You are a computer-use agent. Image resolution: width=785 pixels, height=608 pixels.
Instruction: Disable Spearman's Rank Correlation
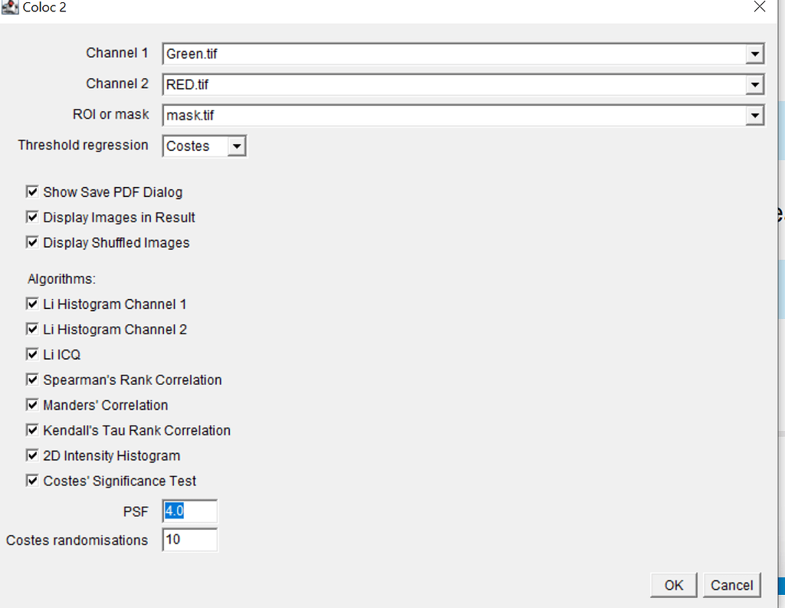32,380
